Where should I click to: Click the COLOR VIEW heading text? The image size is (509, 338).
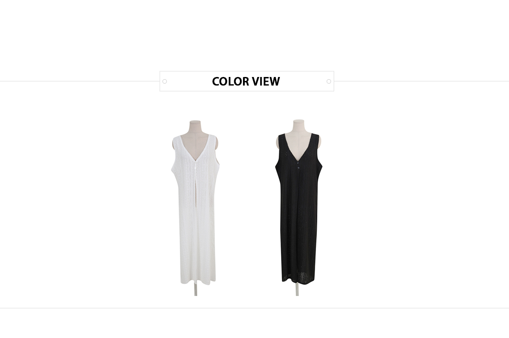pos(246,81)
